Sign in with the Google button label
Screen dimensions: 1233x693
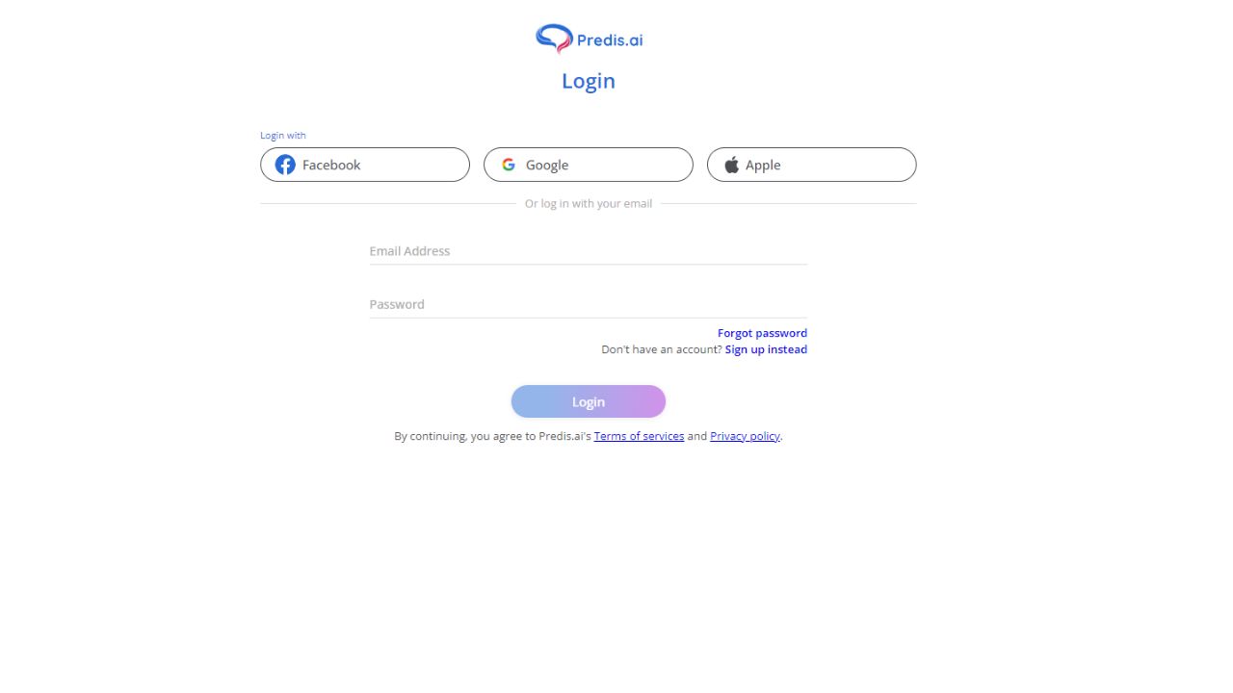coord(547,165)
